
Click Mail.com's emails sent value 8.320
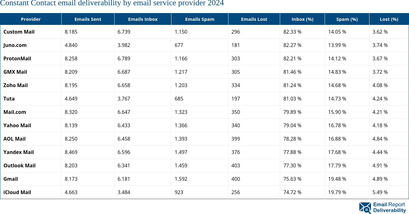(71, 112)
